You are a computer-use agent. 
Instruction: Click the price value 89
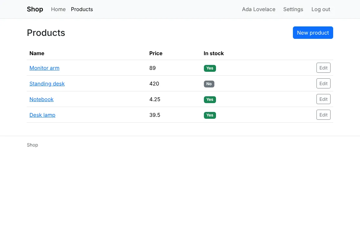pos(153,68)
